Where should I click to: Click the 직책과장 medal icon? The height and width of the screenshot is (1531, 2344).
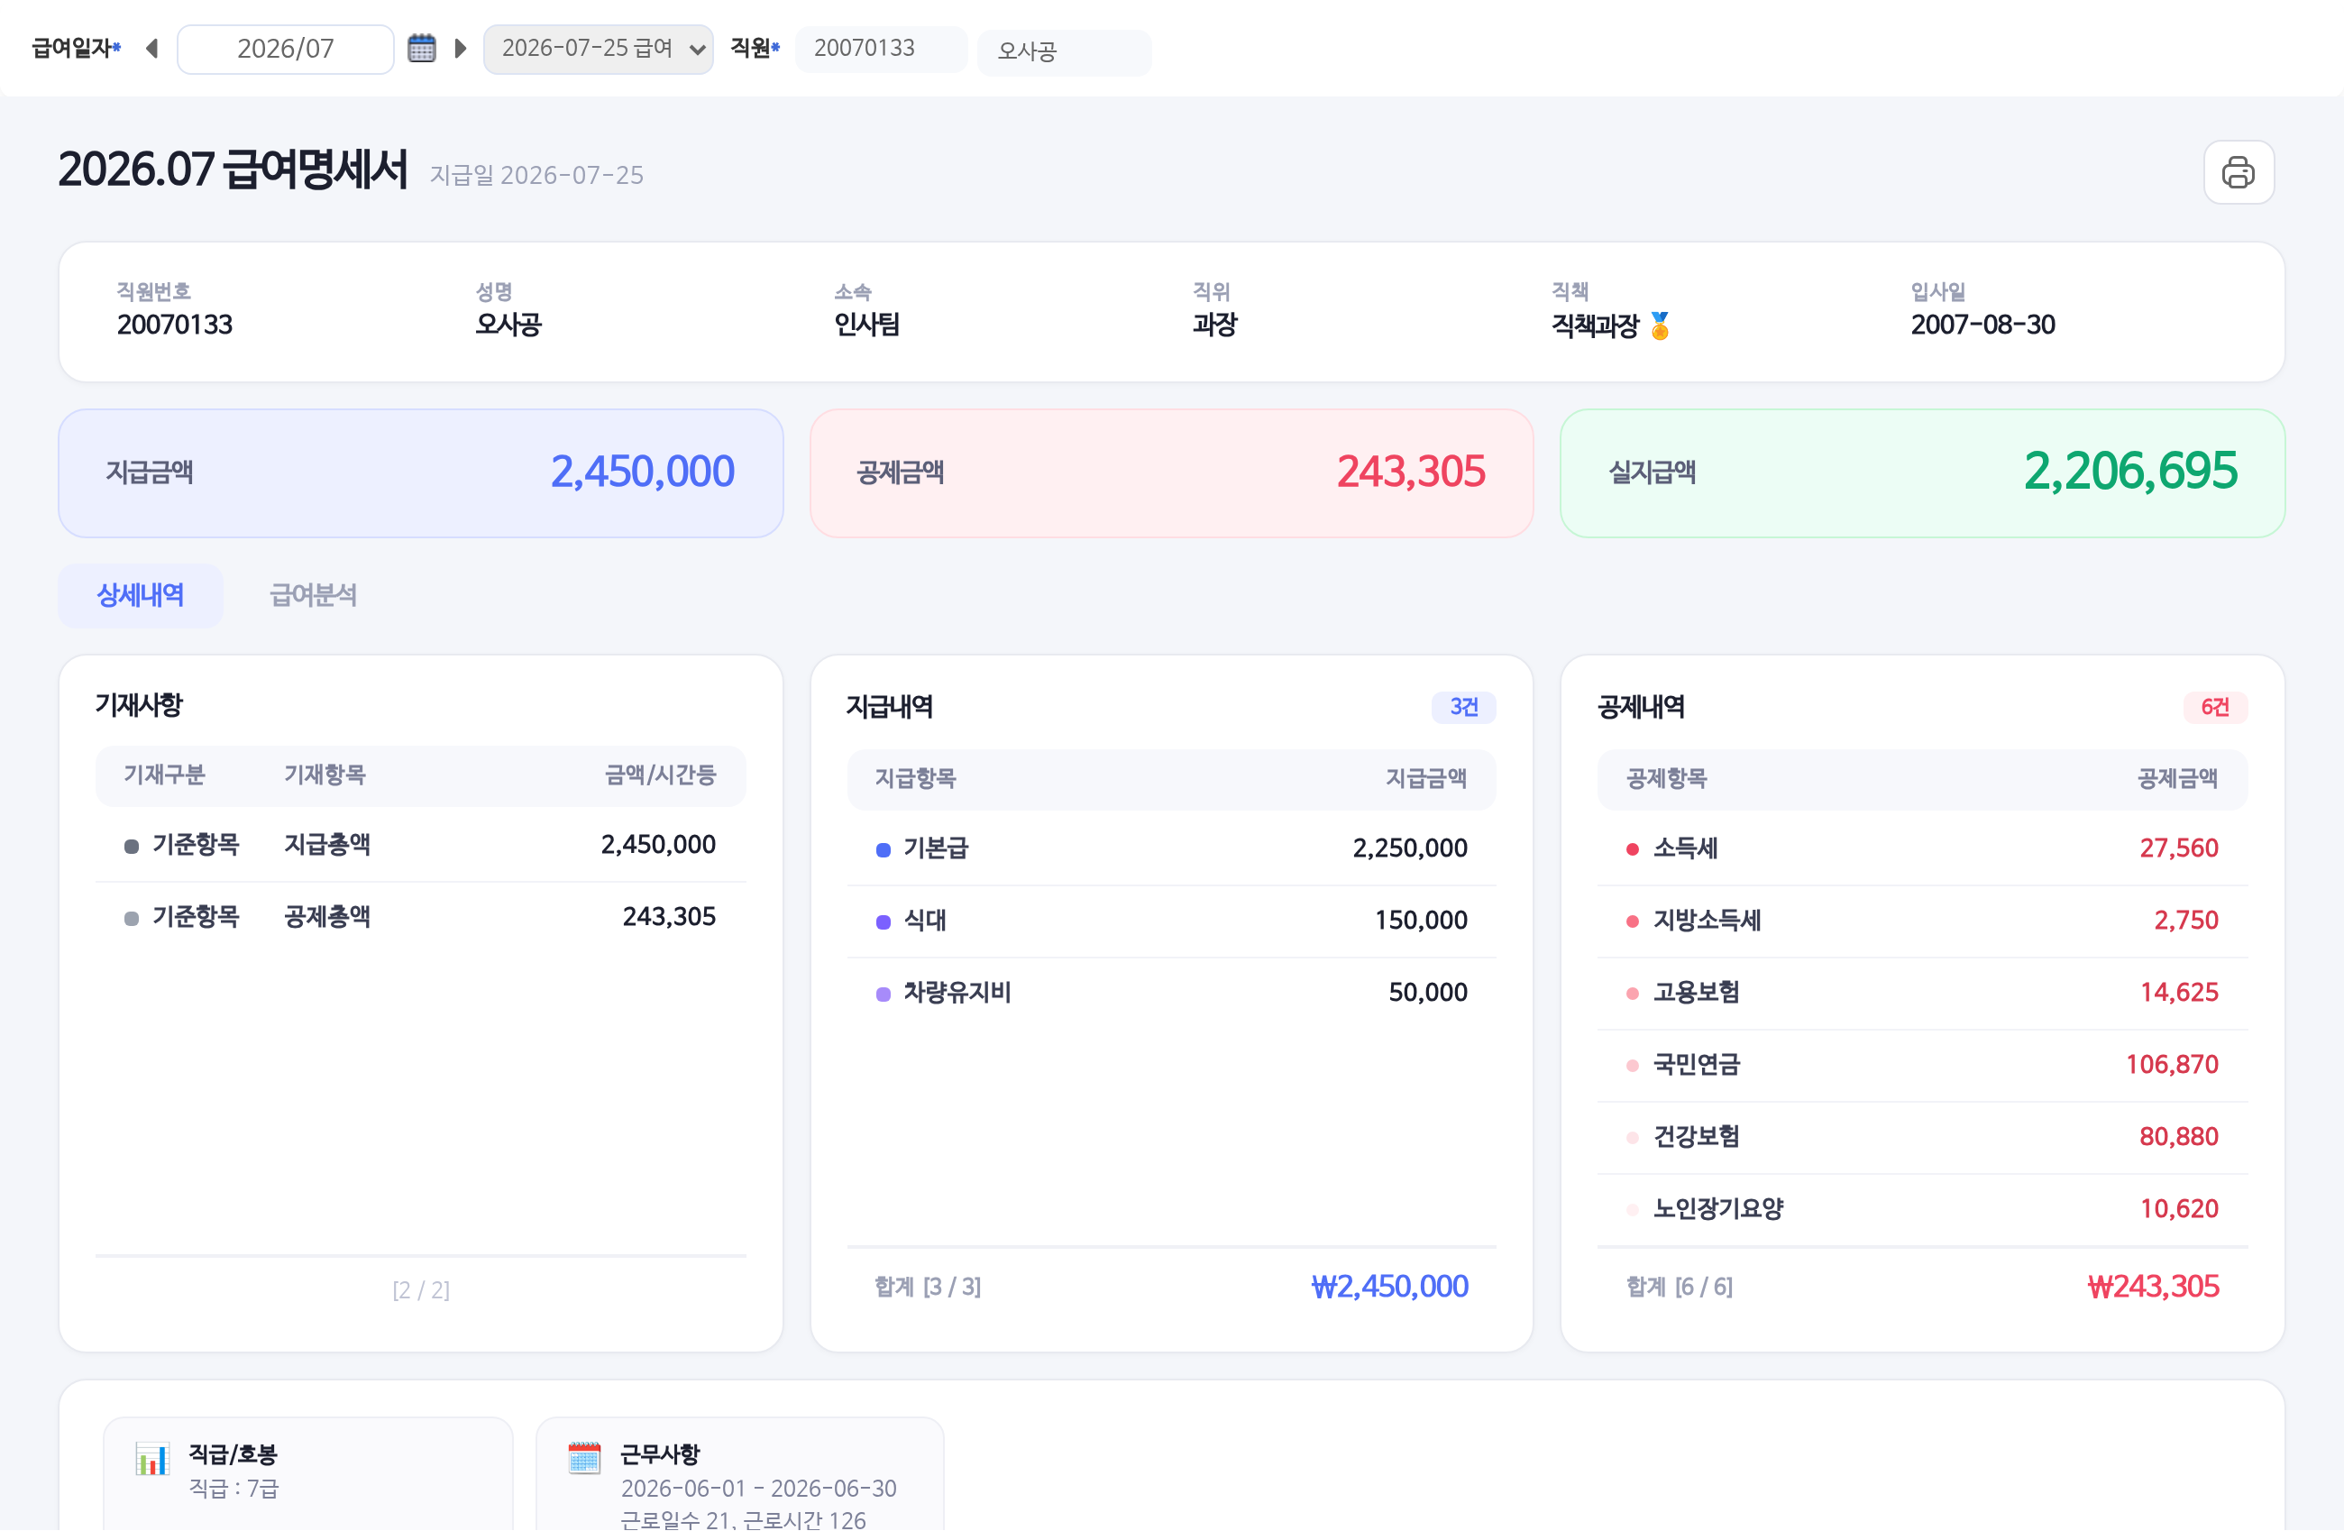[x=1660, y=325]
